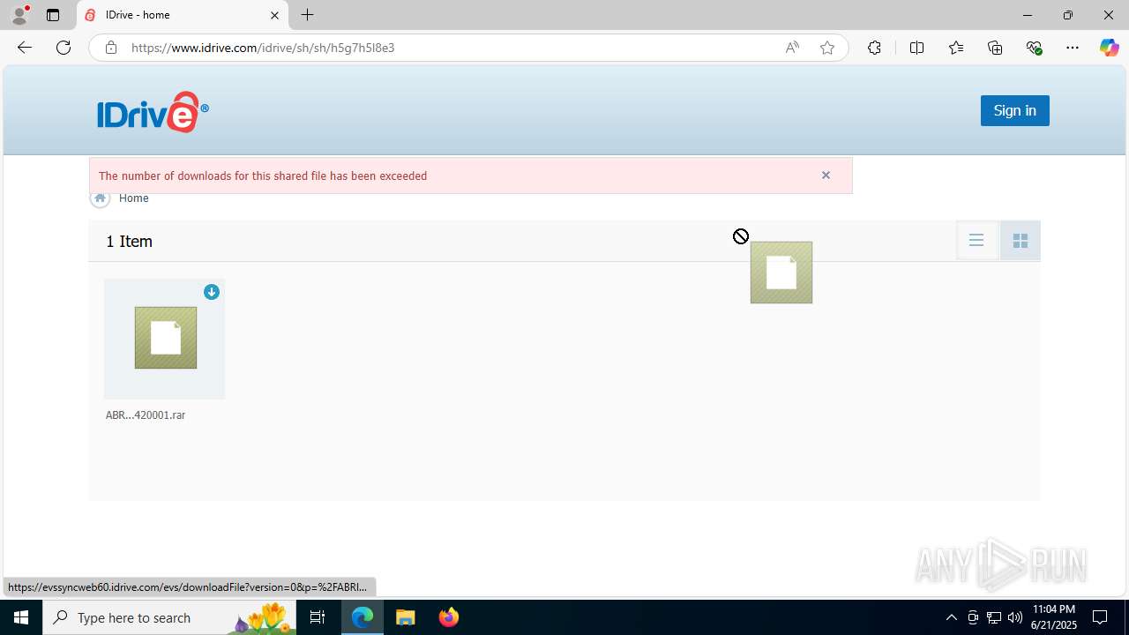Screen dimensions: 1129x635
Task: Enable split screen view
Action: point(916,48)
